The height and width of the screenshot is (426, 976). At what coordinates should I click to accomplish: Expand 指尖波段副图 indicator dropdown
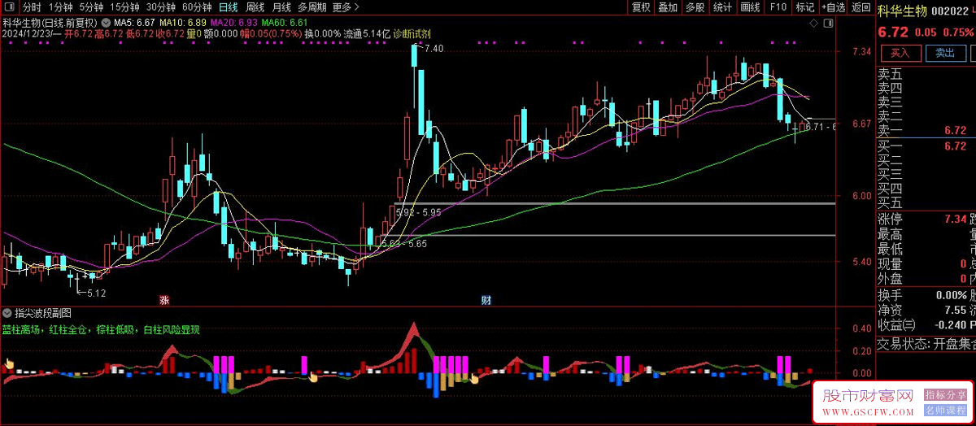click(x=8, y=312)
